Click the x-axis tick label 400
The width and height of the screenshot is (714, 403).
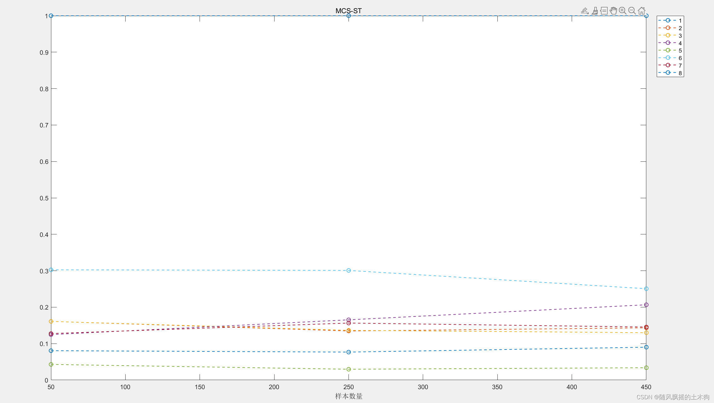572,387
